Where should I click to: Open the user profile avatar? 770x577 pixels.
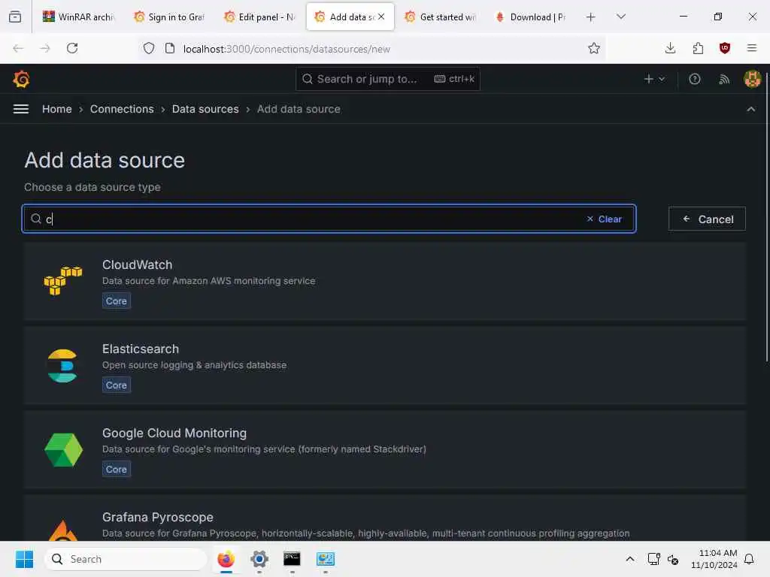point(752,79)
